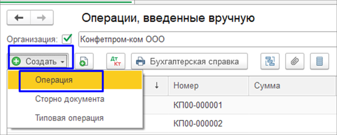337x135 pixels.
Task: Create a copy with the document-plus icon
Action: 84,62
